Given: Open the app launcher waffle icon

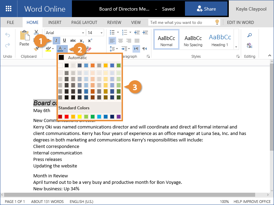Looking at the screenshot, I should click(x=9, y=9).
